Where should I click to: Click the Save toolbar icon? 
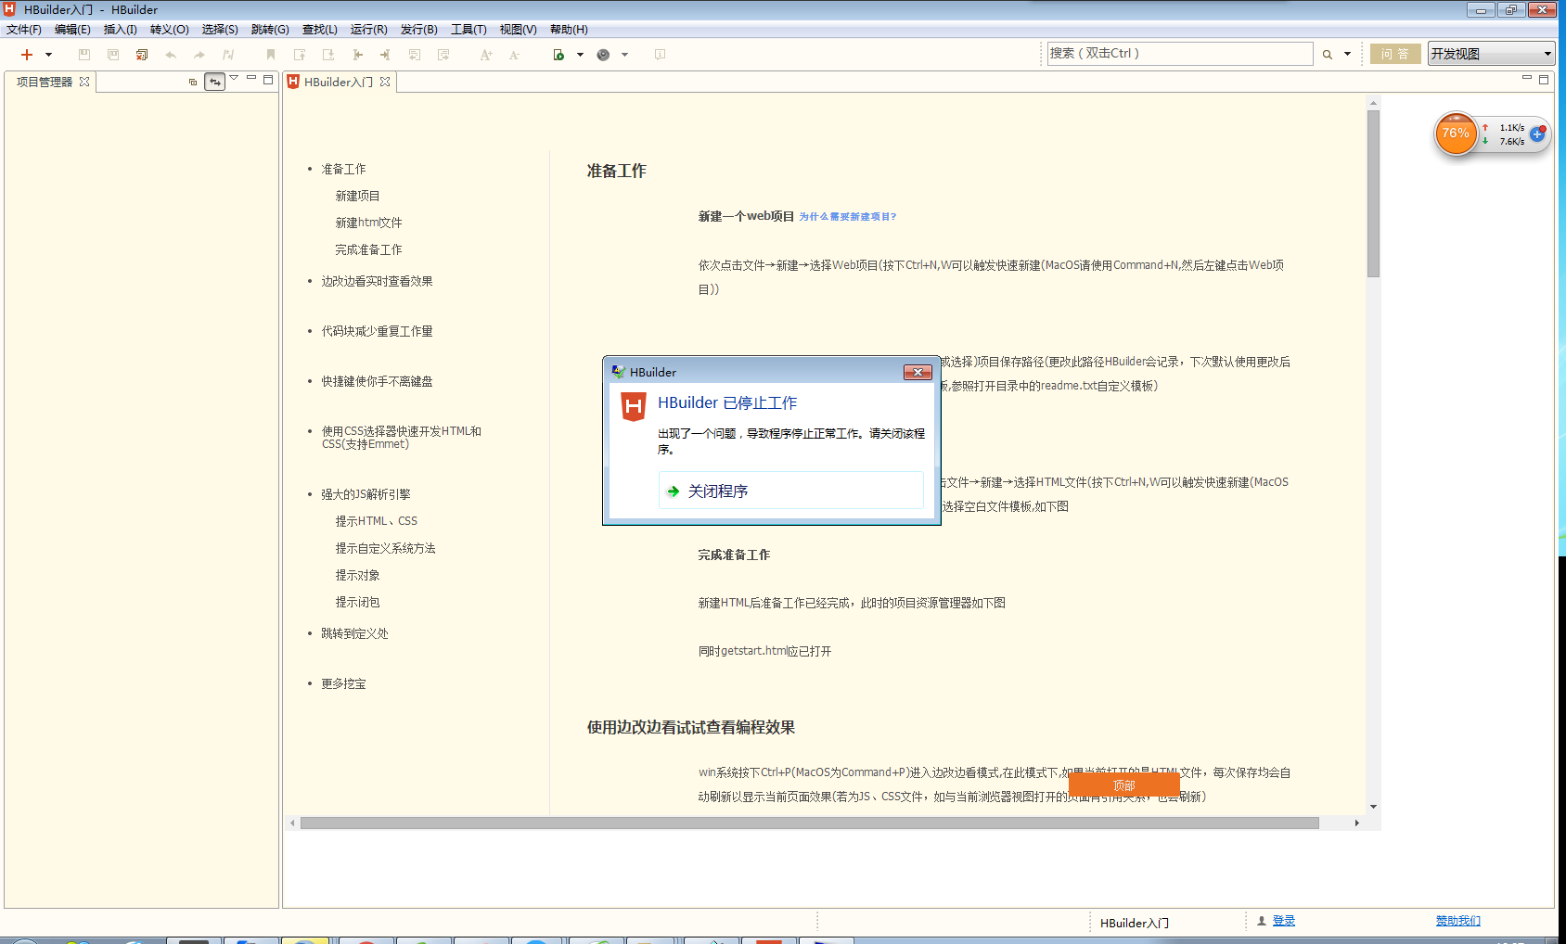(84, 55)
